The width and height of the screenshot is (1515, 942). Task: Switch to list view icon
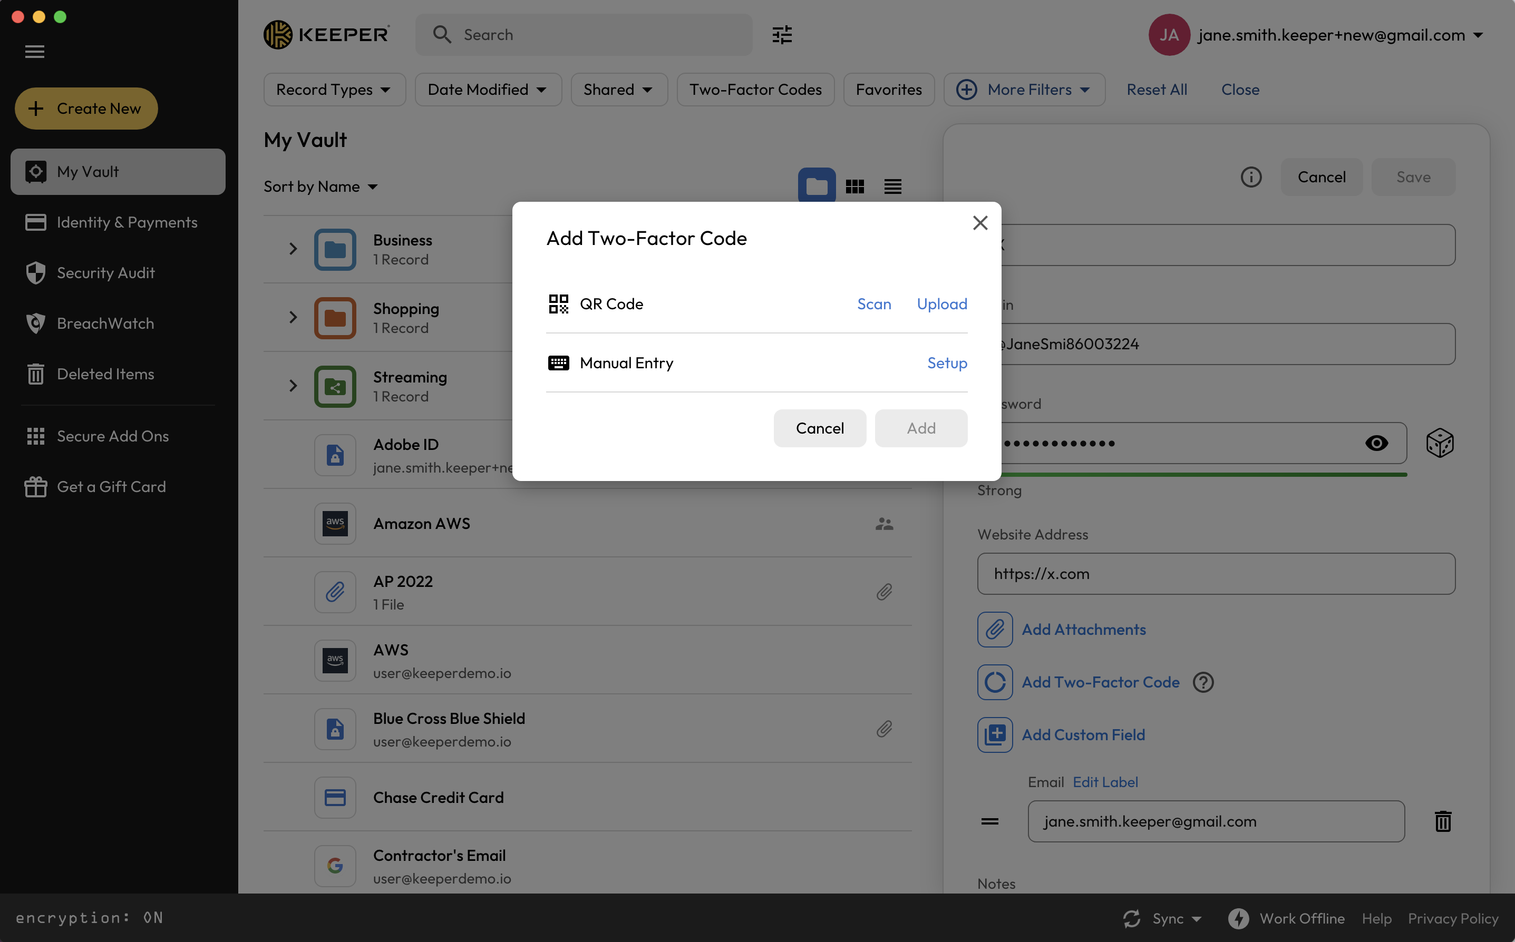[892, 187]
